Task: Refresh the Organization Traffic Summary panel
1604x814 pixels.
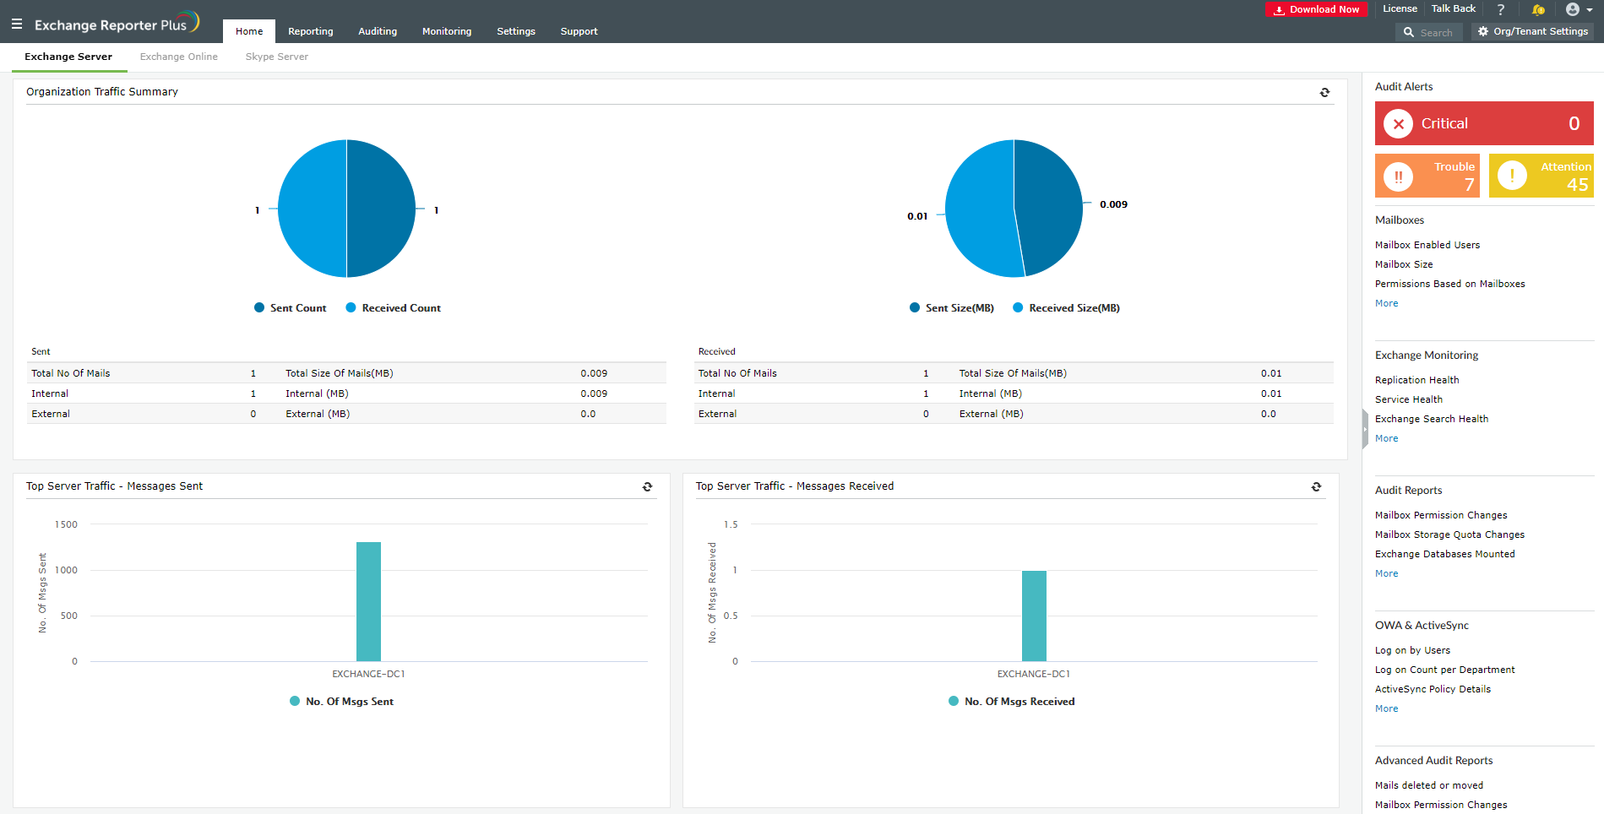Action: click(x=1324, y=93)
